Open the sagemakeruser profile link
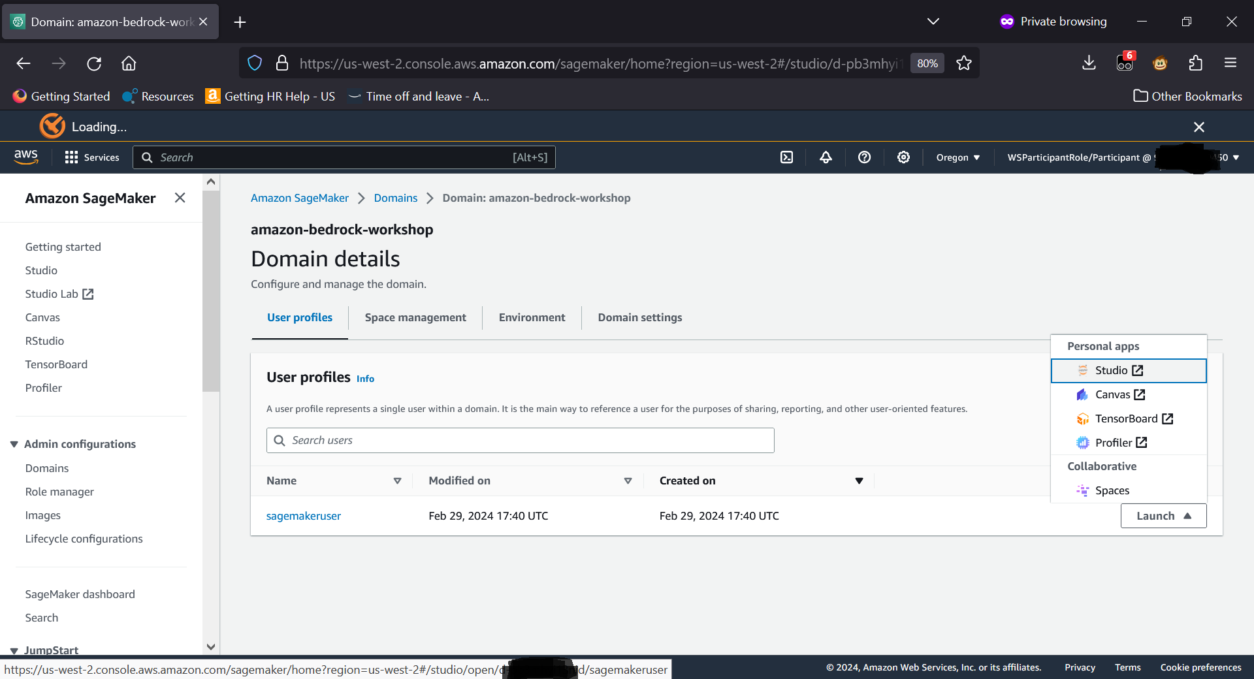 click(304, 516)
